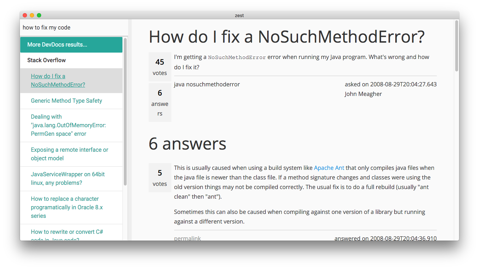Click the 5 votes box on first answer
The width and height of the screenshot is (479, 269).
(160, 178)
